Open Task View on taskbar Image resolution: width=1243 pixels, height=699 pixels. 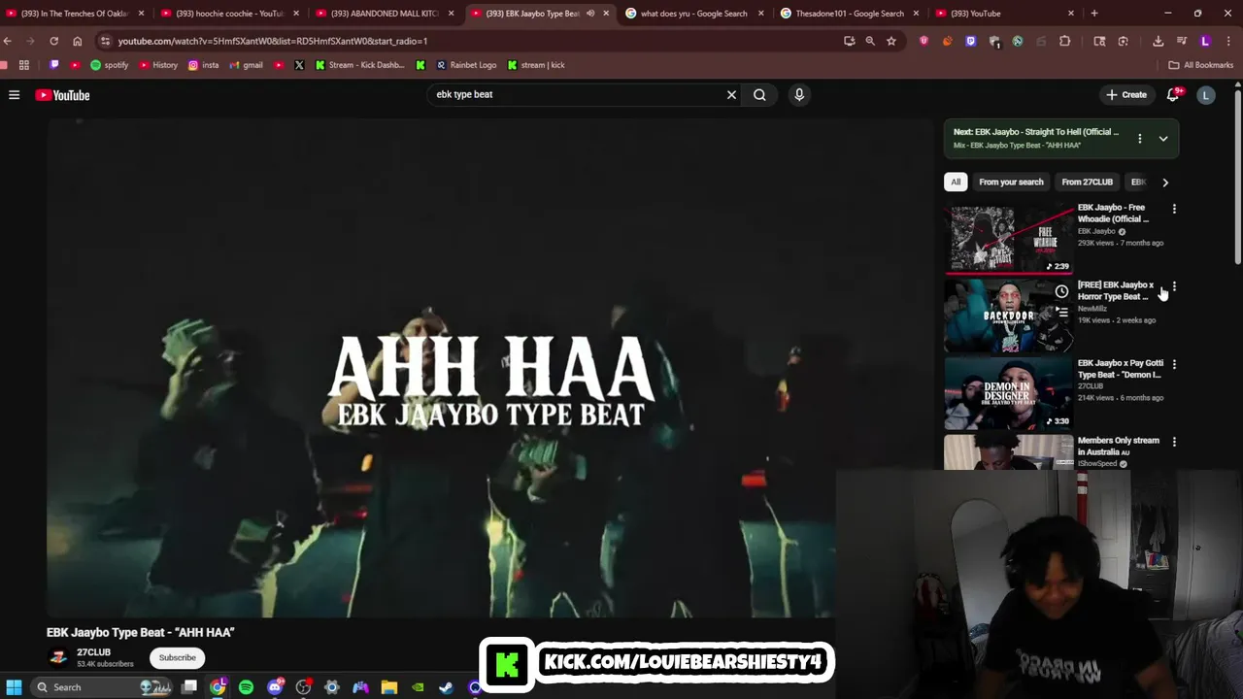click(189, 687)
